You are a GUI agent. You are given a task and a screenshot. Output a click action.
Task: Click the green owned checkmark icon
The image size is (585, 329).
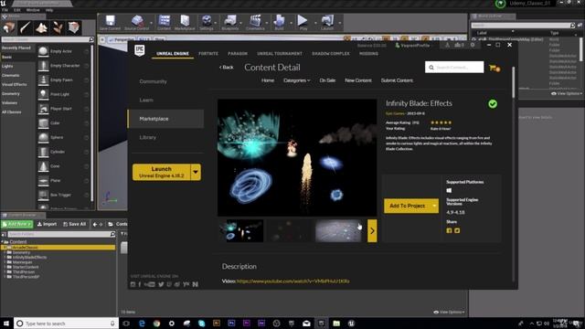click(493, 104)
